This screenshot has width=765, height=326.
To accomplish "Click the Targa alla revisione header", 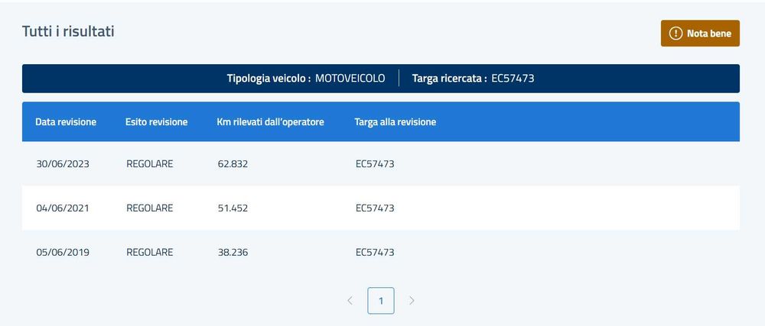I will tap(396, 122).
